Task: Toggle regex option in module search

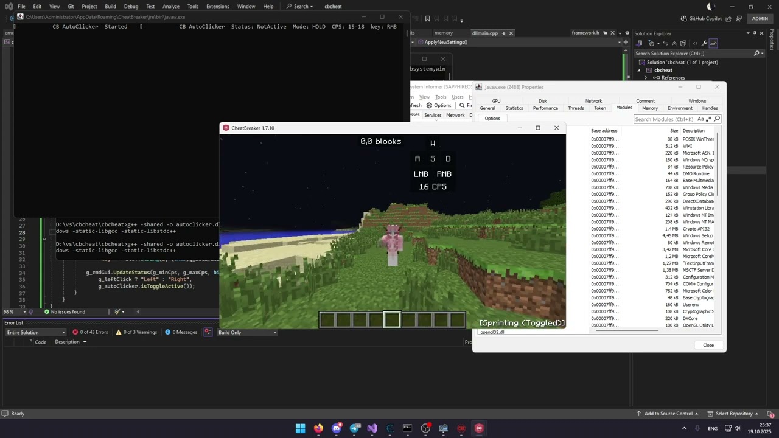Action: [708, 119]
